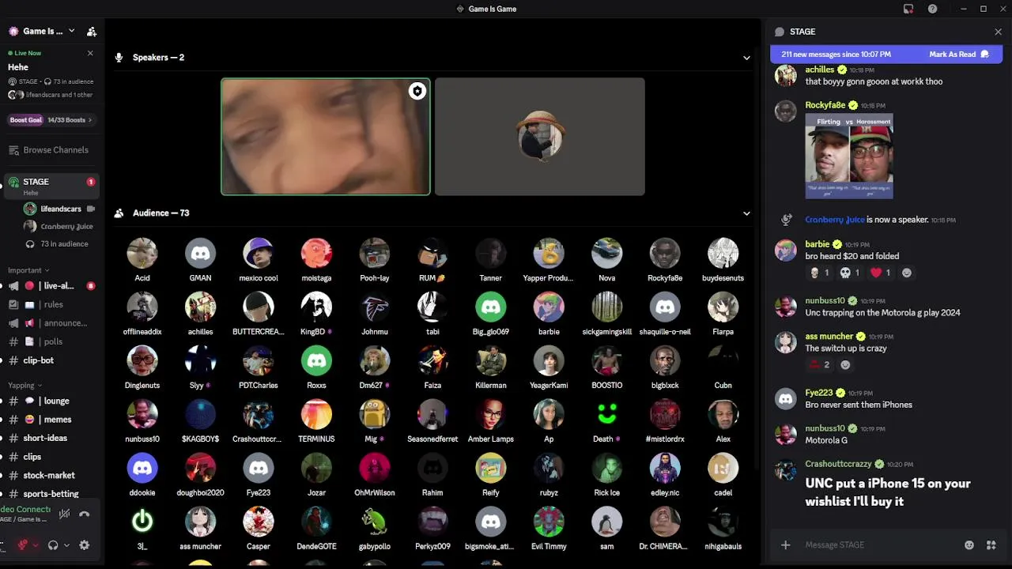
Task: Select the STAGE channel in sidebar
Action: (51, 186)
